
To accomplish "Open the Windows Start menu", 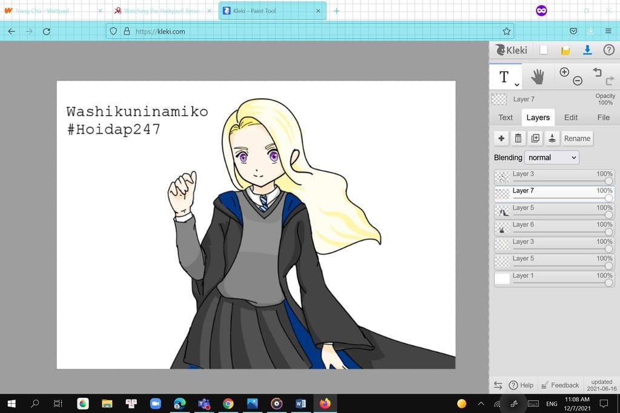I will tap(12, 403).
